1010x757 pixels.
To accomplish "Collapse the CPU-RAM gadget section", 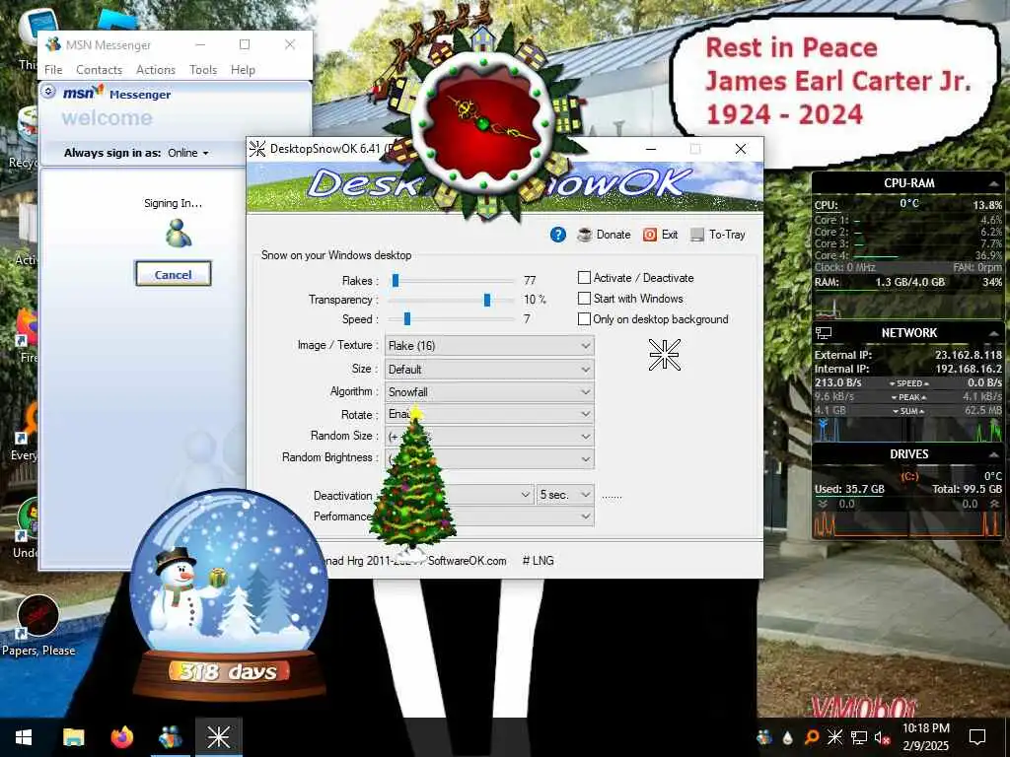I will (x=994, y=183).
